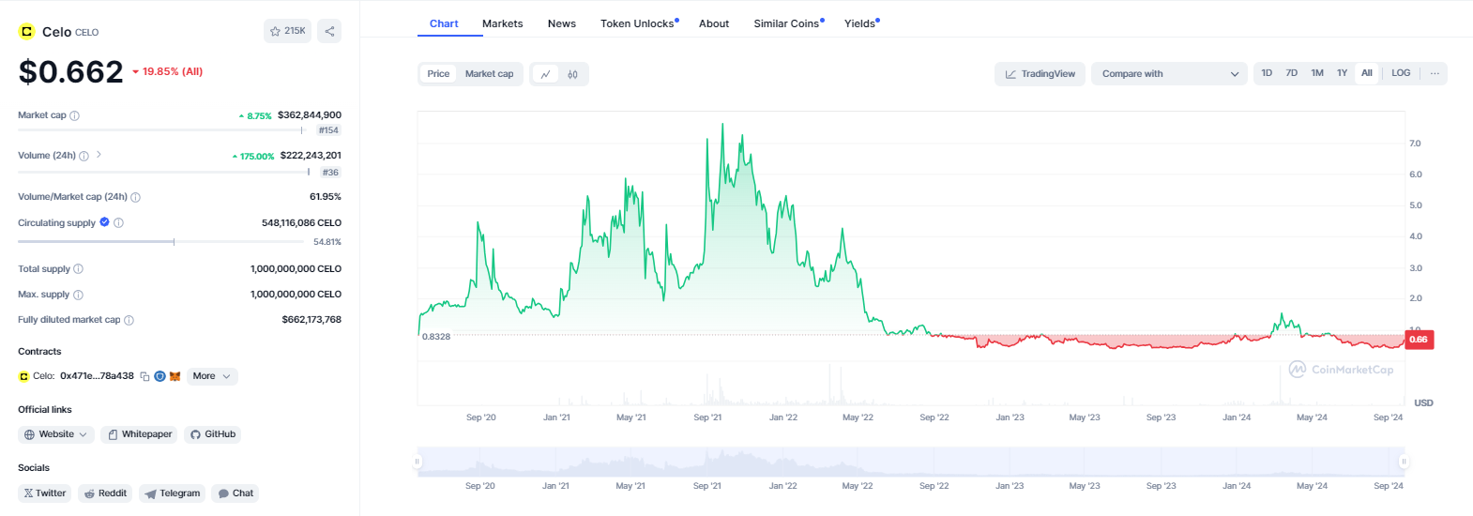Open the Markets tab
This screenshot has height=516, width=1473.
point(503,23)
